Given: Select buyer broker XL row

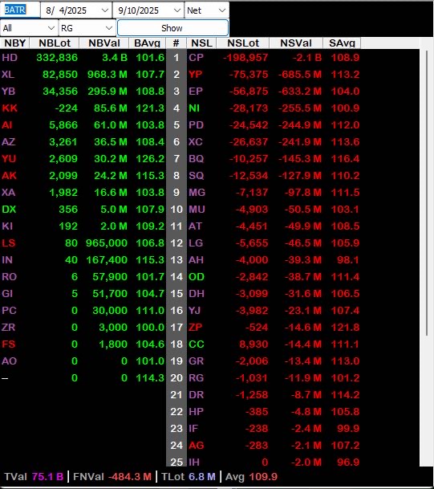Looking at the screenshot, I should tap(83, 75).
